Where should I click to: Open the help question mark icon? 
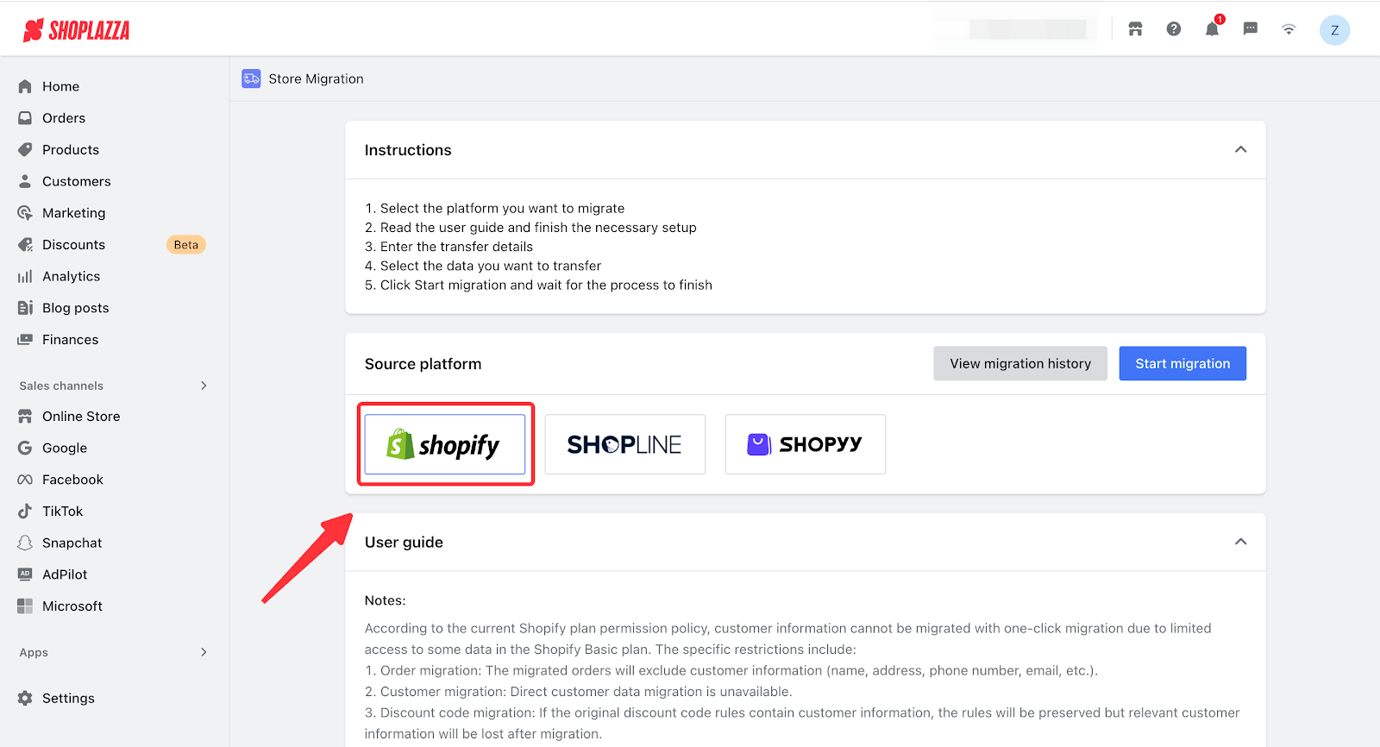pyautogui.click(x=1174, y=29)
